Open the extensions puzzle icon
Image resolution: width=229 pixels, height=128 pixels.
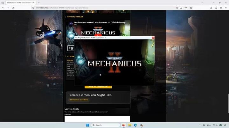[x=221, y=8]
